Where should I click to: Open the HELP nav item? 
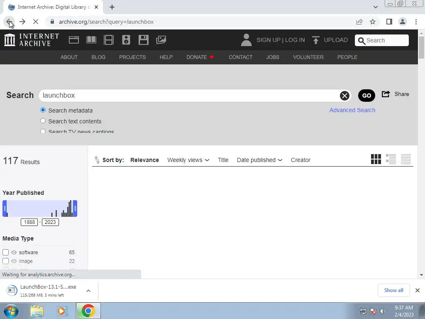[166, 57]
